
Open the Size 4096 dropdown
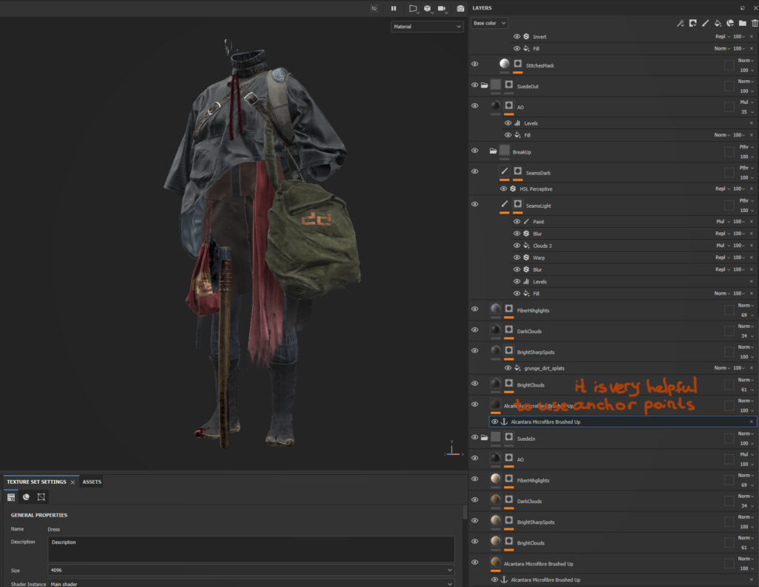pyautogui.click(x=251, y=570)
